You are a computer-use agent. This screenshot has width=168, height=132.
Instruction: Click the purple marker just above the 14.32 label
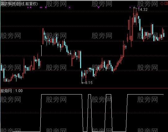coord(139,7)
